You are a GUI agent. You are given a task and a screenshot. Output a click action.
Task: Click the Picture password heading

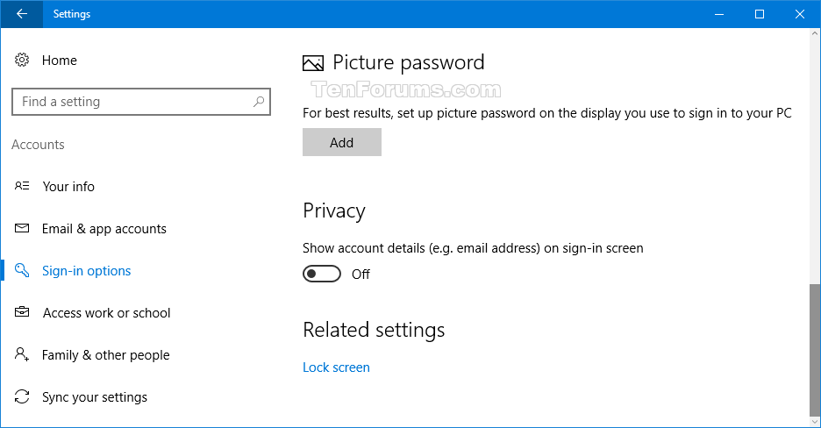(x=409, y=63)
